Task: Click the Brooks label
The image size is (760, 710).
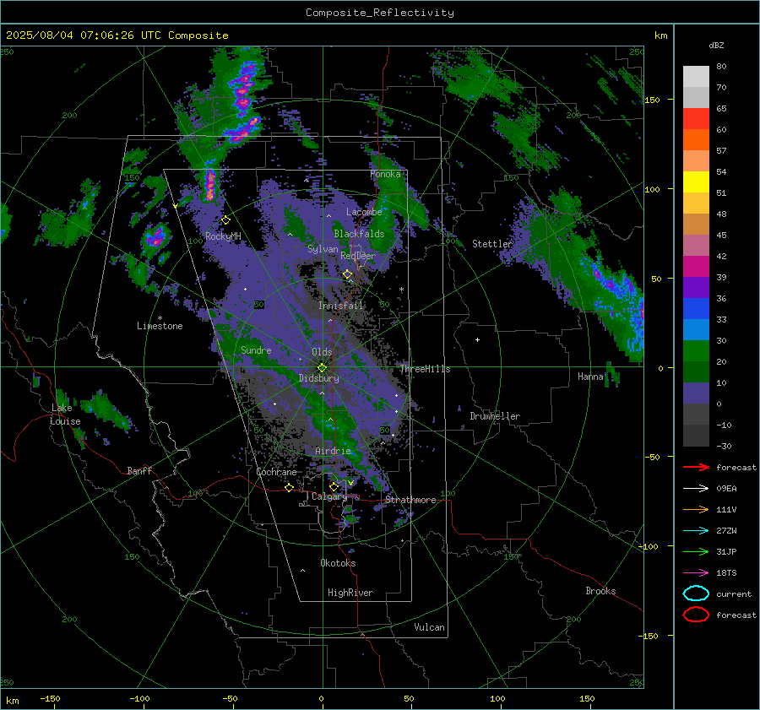Action: click(600, 591)
